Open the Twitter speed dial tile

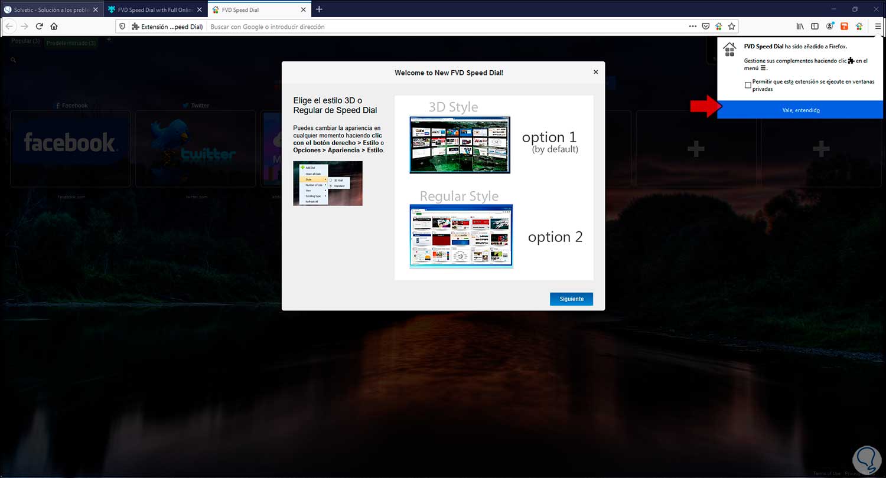click(x=196, y=148)
